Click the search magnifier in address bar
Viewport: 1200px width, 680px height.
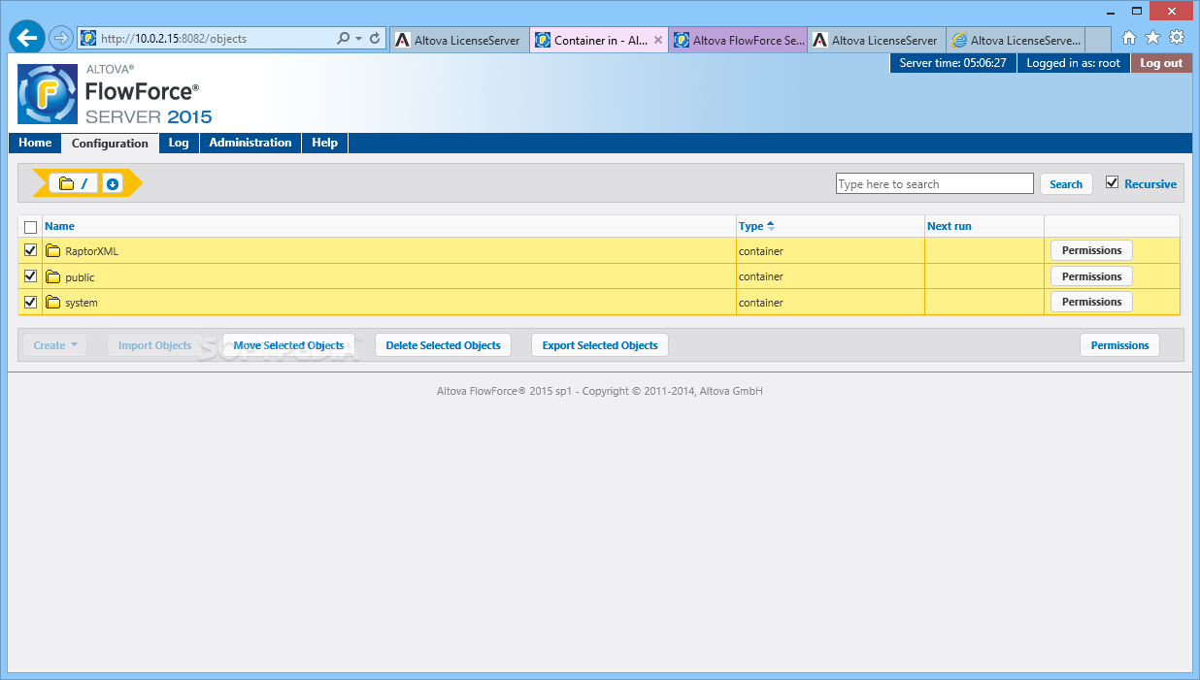tap(343, 39)
